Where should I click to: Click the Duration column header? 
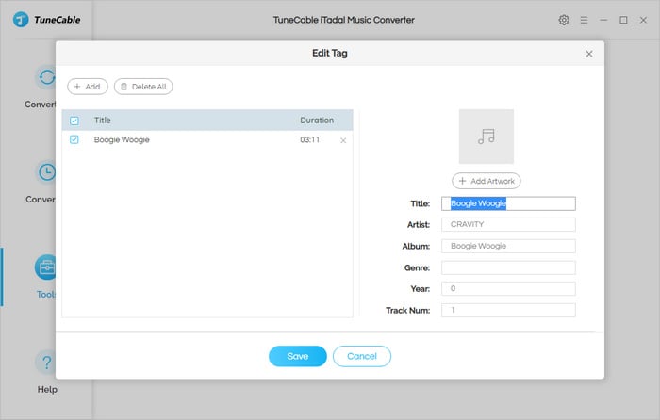coord(317,121)
